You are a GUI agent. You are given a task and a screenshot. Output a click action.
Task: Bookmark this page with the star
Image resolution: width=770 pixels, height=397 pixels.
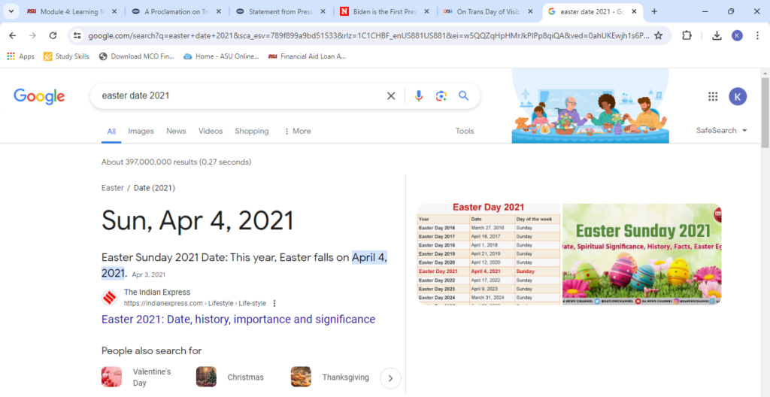click(659, 35)
